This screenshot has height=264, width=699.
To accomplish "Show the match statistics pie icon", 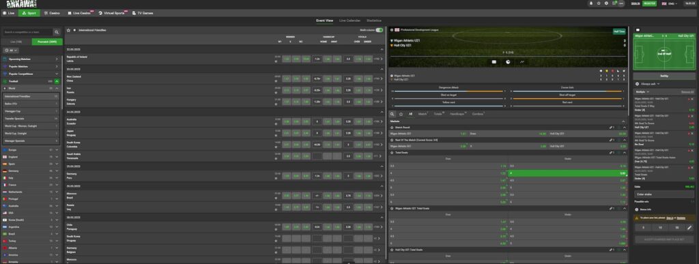I will [508, 62].
